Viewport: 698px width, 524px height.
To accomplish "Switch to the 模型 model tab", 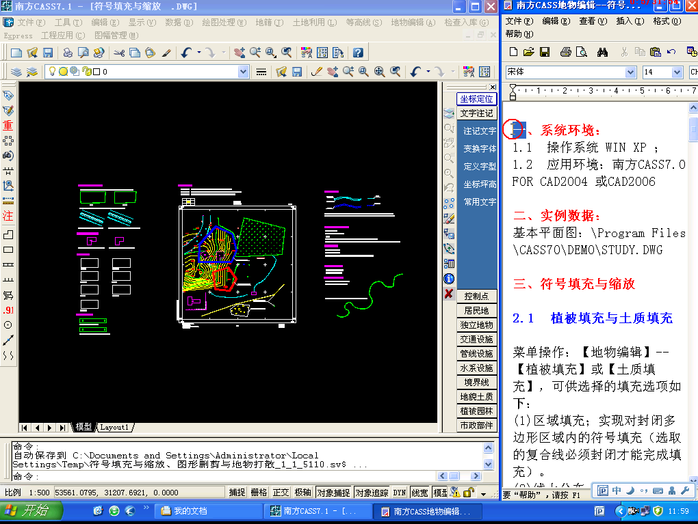I will point(83,427).
